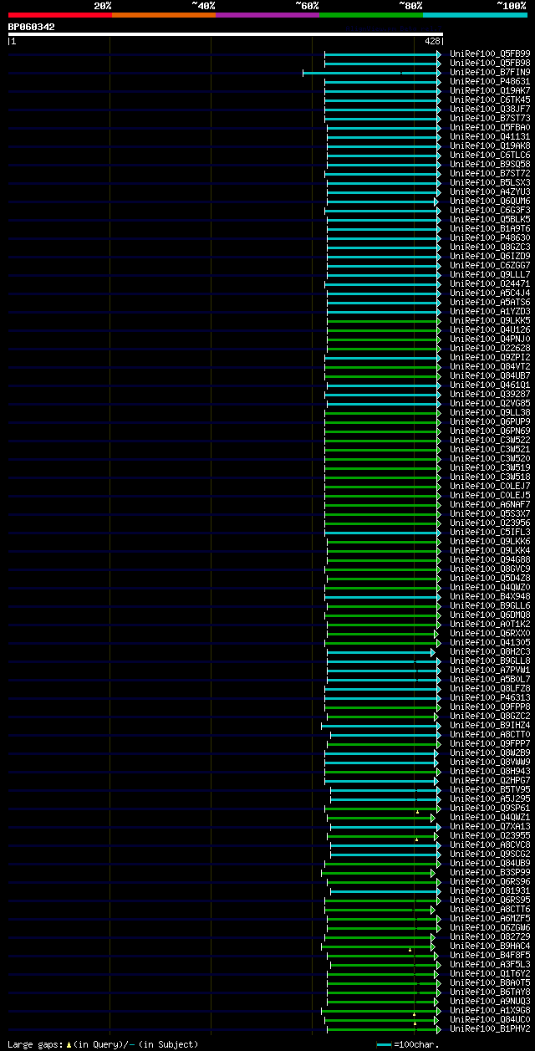
Task: Open entry UniRef100_Q39287
Action: pos(490,395)
